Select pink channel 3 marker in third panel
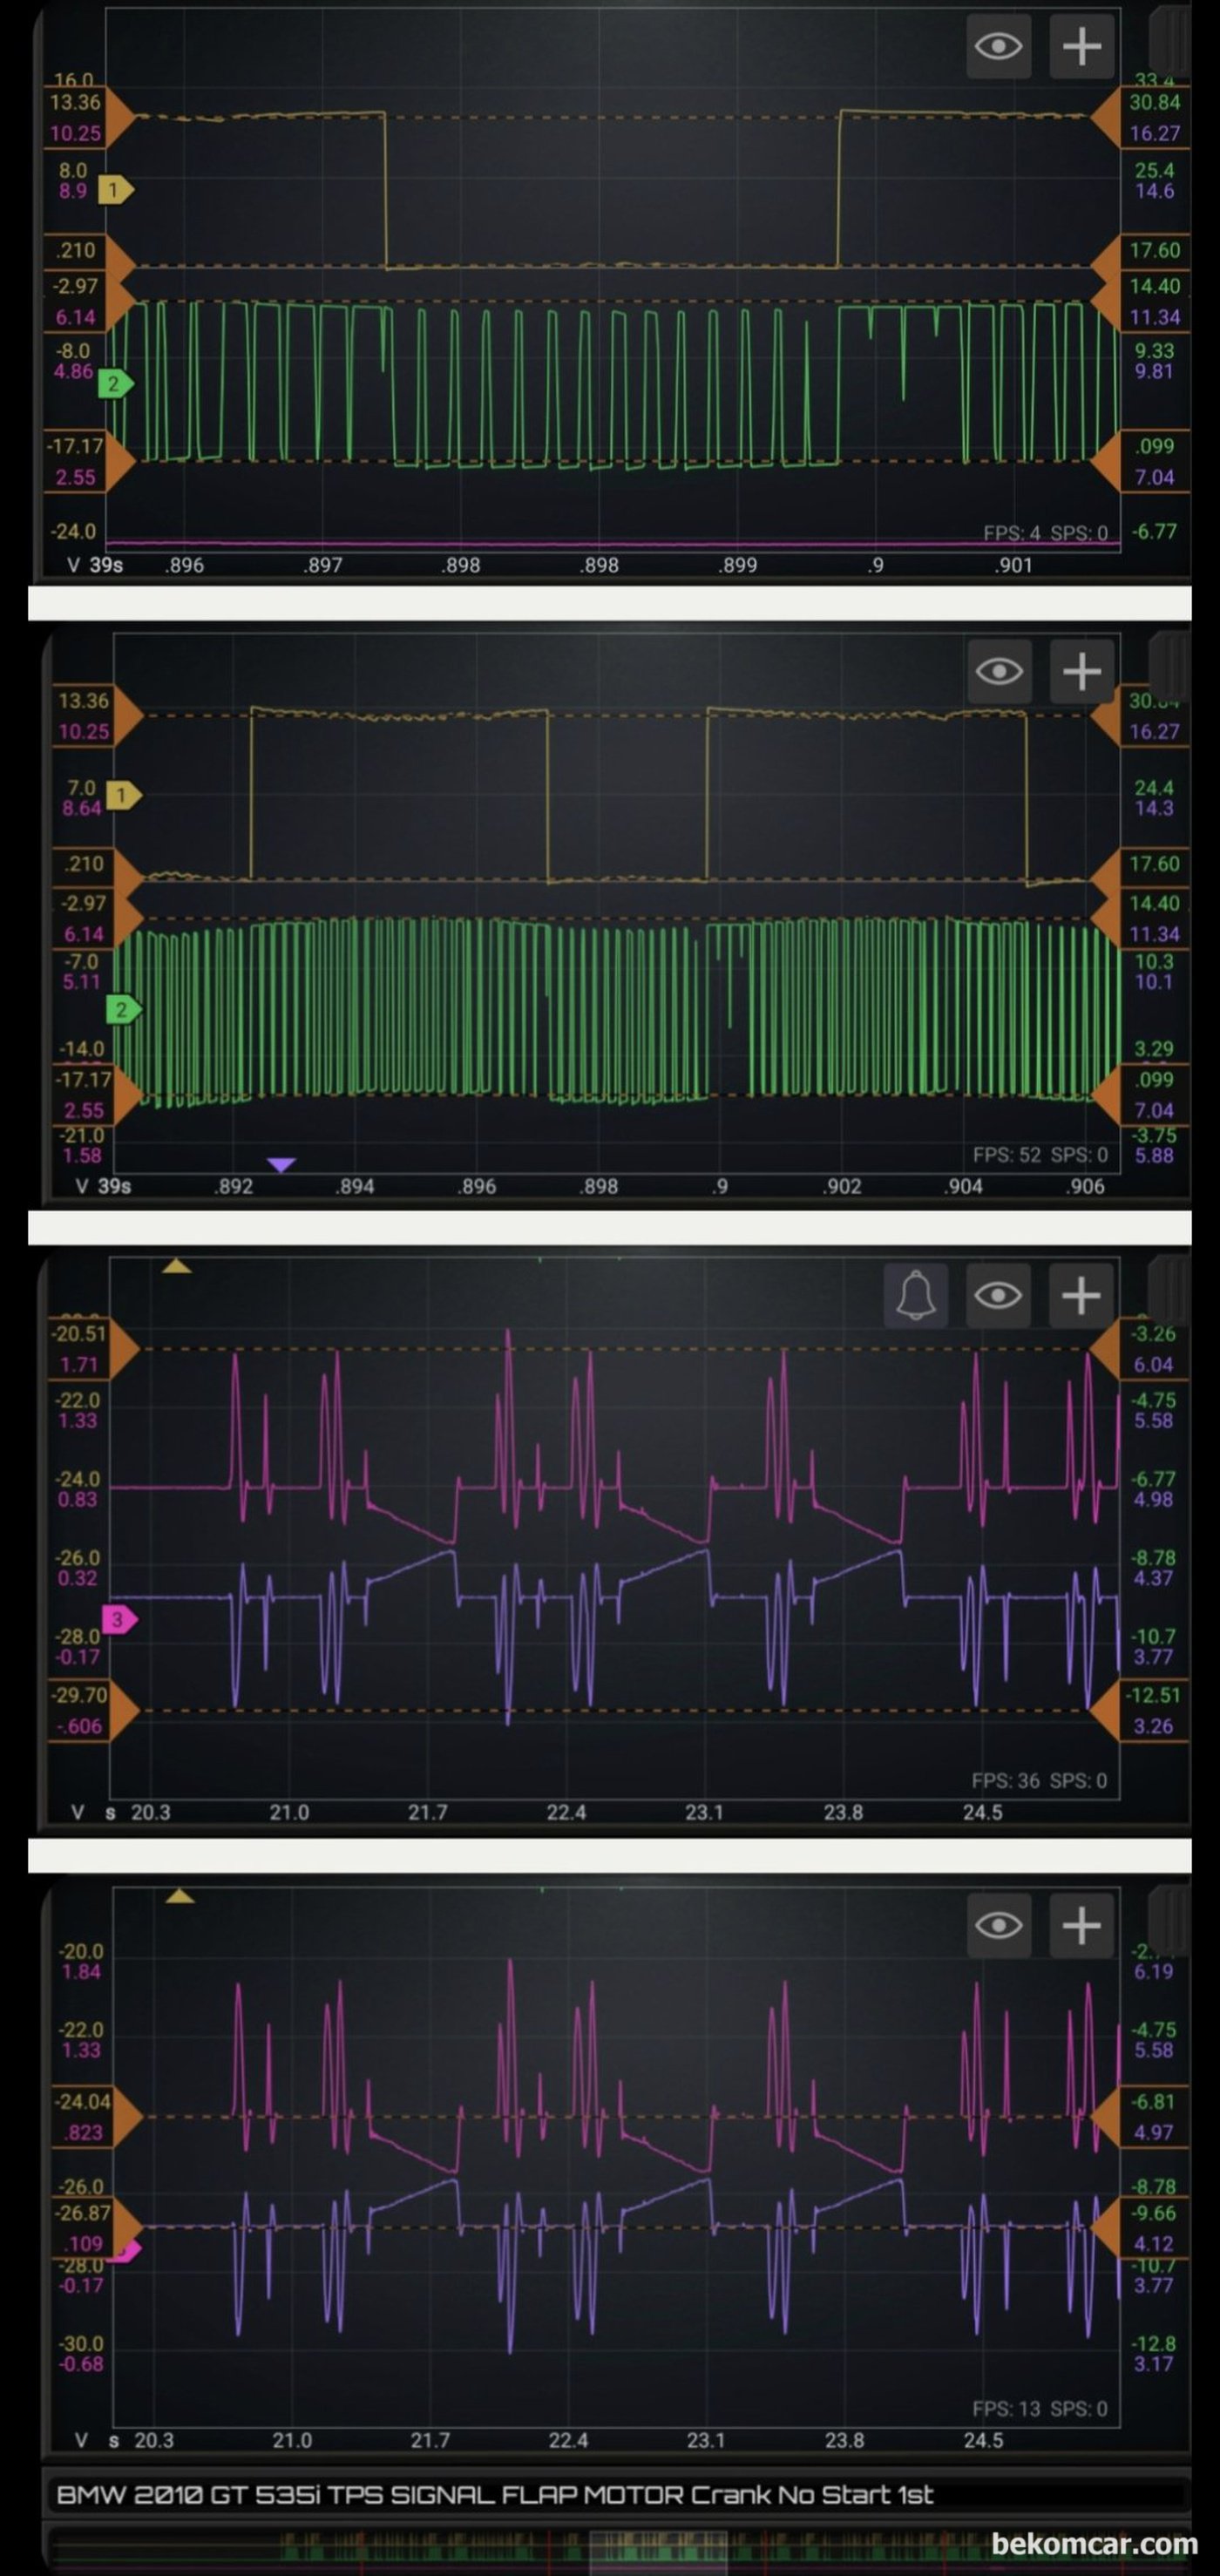The image size is (1220, 2576). point(120,1619)
